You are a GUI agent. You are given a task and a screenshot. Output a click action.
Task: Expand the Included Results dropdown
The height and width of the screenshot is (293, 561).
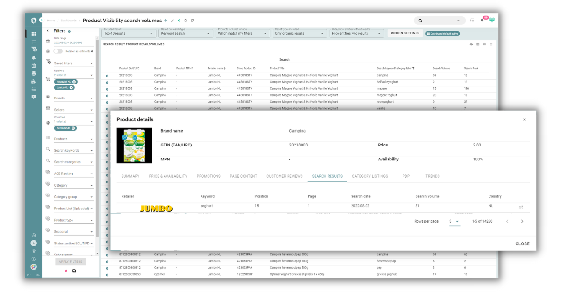pos(129,33)
